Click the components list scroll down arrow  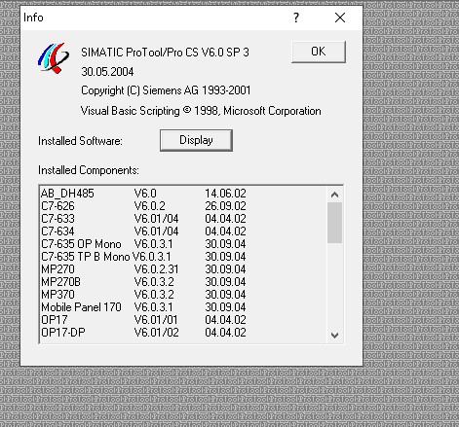[x=334, y=335]
